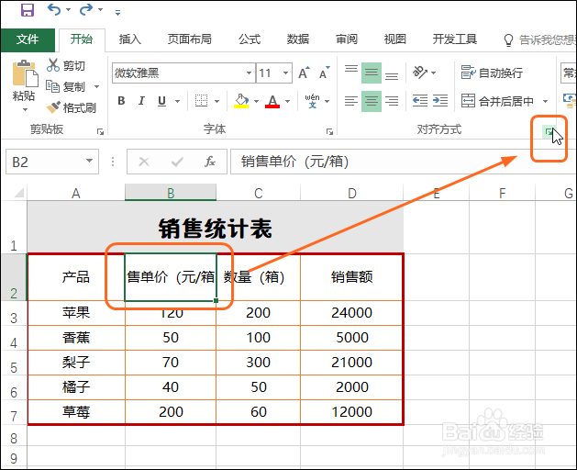Click the increase indent icon
The width and height of the screenshot is (577, 470).
[x=440, y=101]
